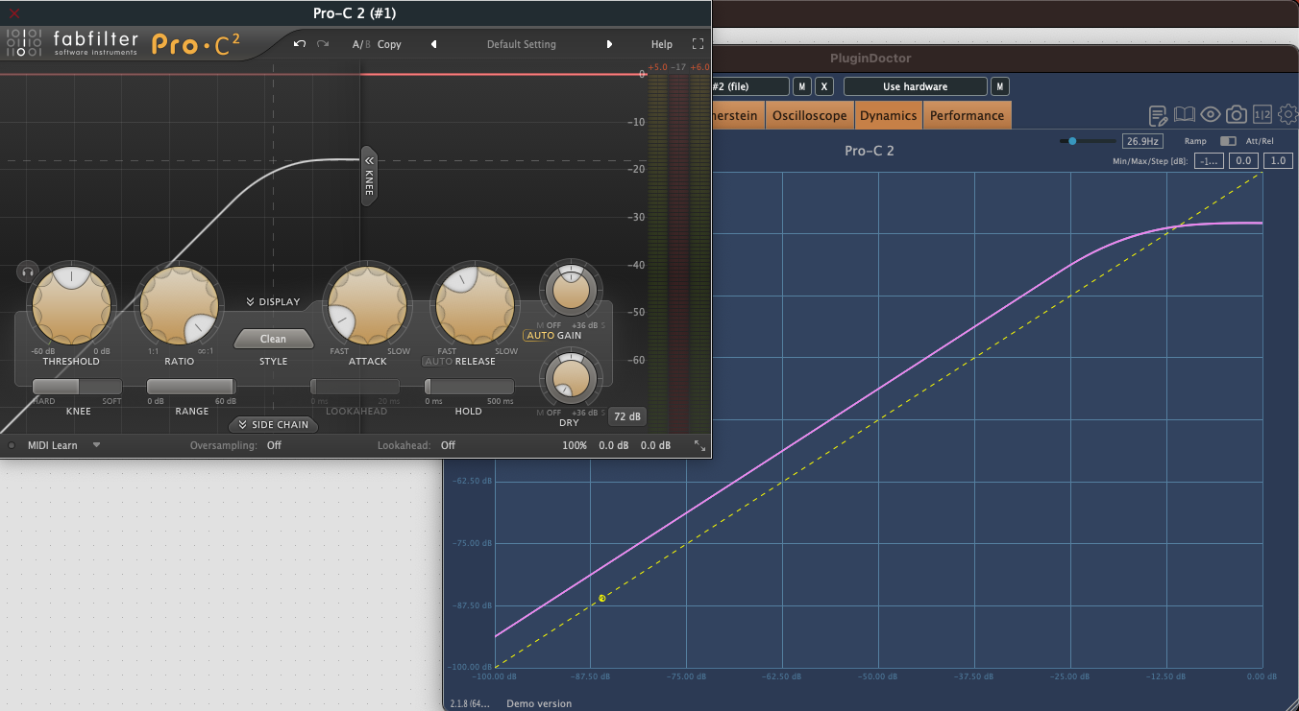1299x711 pixels.
Task: Open the manual book icon in PluginDoctor
Action: pos(1185,115)
